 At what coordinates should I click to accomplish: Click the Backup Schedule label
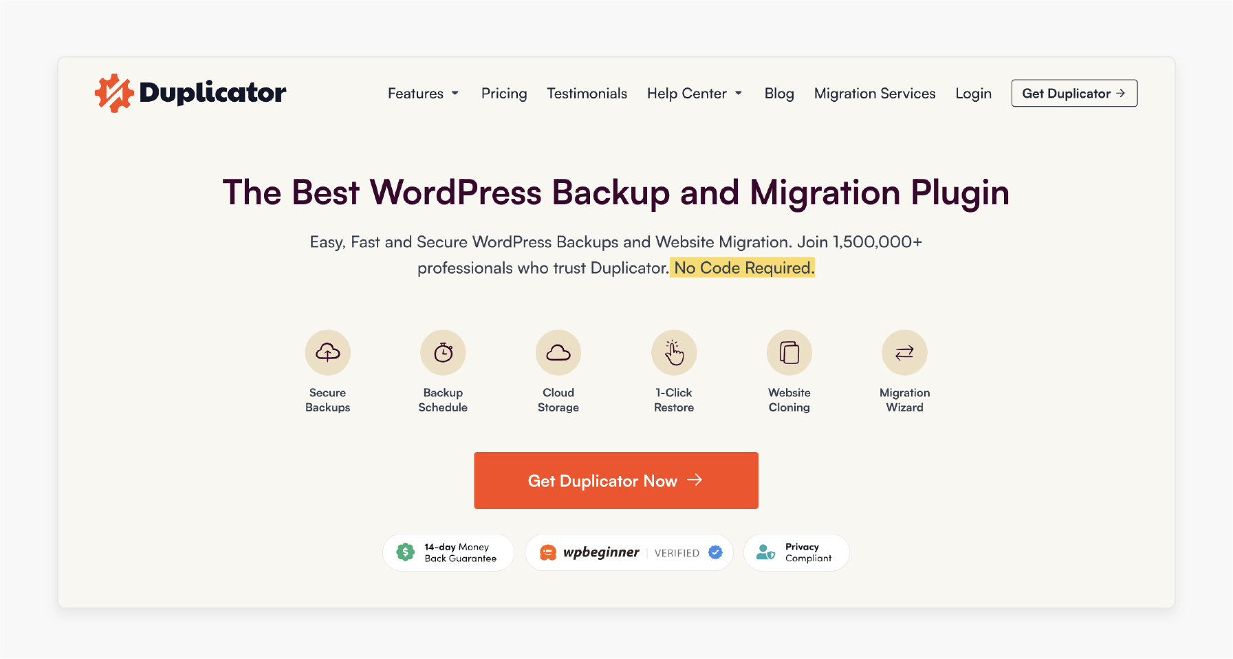(444, 400)
